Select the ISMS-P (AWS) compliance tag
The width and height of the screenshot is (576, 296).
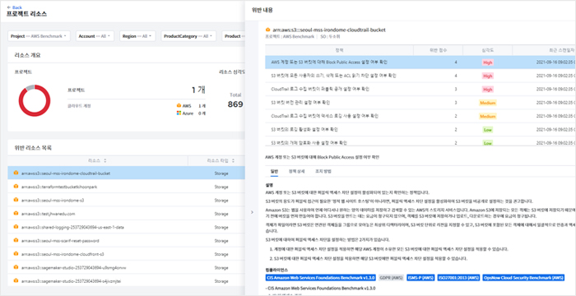click(421, 277)
